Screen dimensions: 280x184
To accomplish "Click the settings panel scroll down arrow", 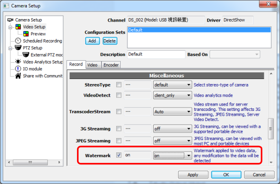I will coord(271,162).
